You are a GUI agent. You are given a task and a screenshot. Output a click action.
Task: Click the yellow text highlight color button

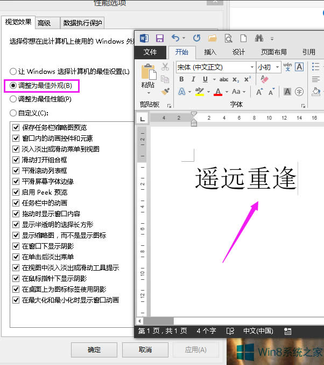pyautogui.click(x=200, y=92)
